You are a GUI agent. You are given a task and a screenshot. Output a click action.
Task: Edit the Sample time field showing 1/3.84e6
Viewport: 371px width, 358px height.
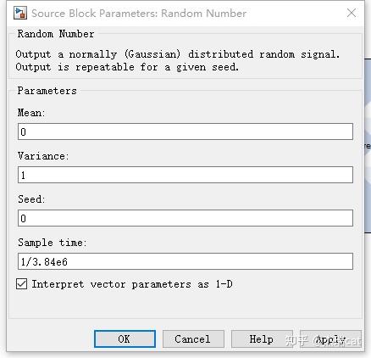tap(185, 261)
